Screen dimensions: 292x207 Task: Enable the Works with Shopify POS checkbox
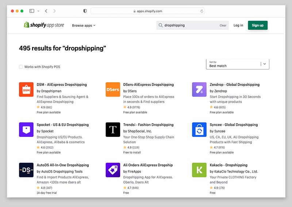pos(21,67)
